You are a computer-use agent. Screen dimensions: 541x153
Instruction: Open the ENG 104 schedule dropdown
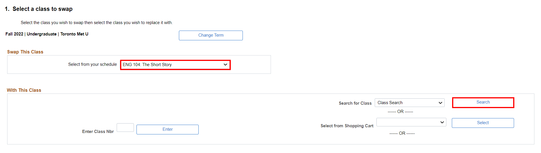click(x=175, y=65)
